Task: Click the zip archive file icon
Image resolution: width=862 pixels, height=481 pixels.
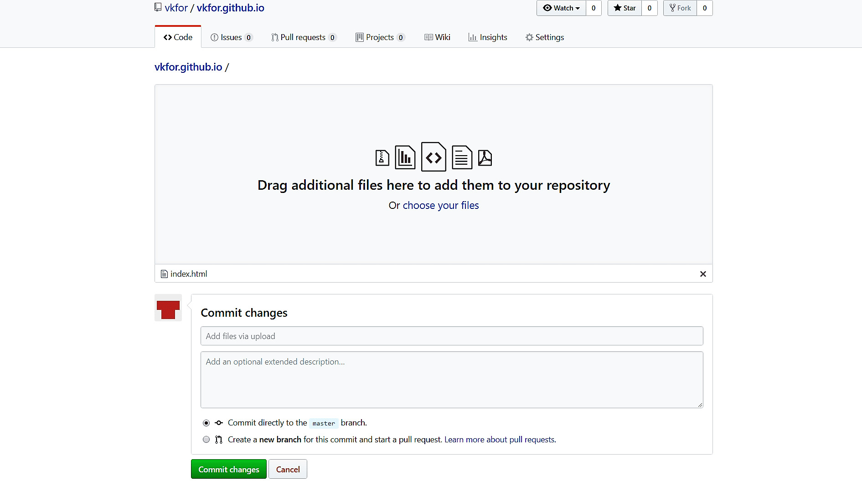Action: coord(382,158)
